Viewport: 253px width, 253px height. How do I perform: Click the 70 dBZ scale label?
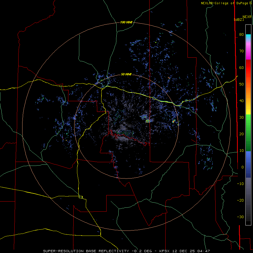click(241, 51)
